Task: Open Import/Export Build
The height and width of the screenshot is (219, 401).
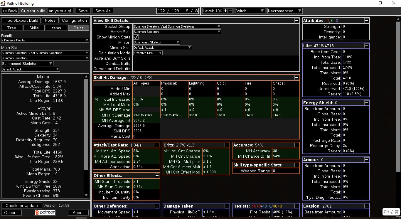Action: click(x=21, y=20)
